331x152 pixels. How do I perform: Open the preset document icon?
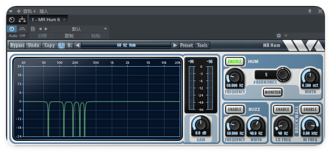tap(33, 29)
